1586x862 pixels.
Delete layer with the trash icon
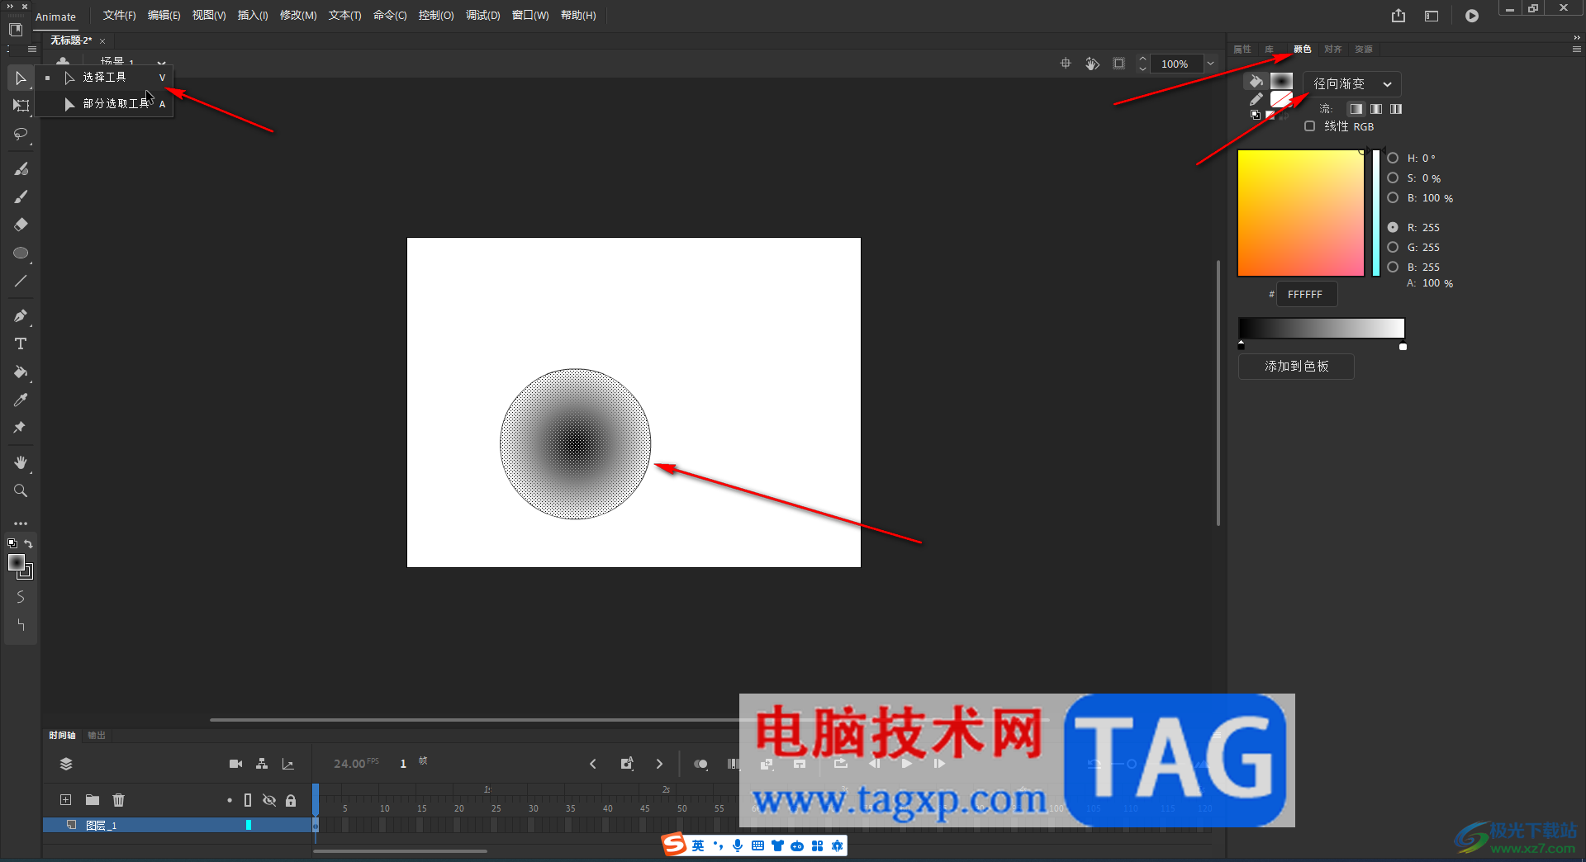point(119,799)
